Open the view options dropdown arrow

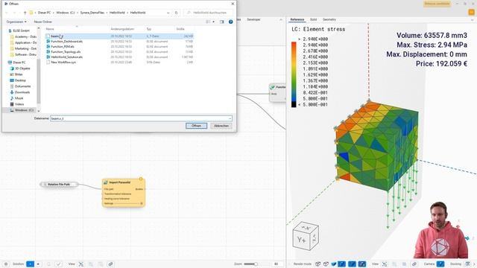point(213,22)
